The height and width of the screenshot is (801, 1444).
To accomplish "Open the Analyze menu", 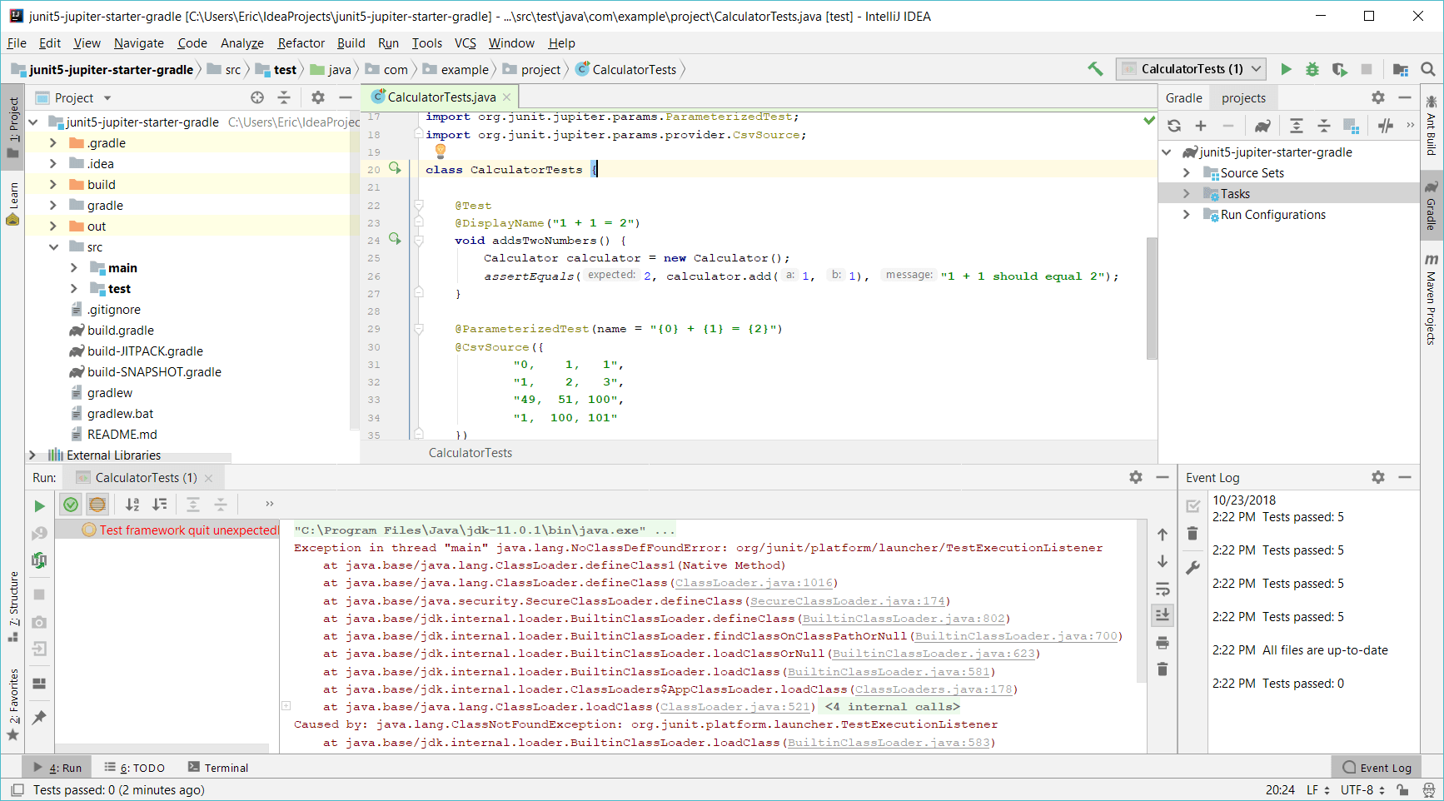I will [241, 43].
